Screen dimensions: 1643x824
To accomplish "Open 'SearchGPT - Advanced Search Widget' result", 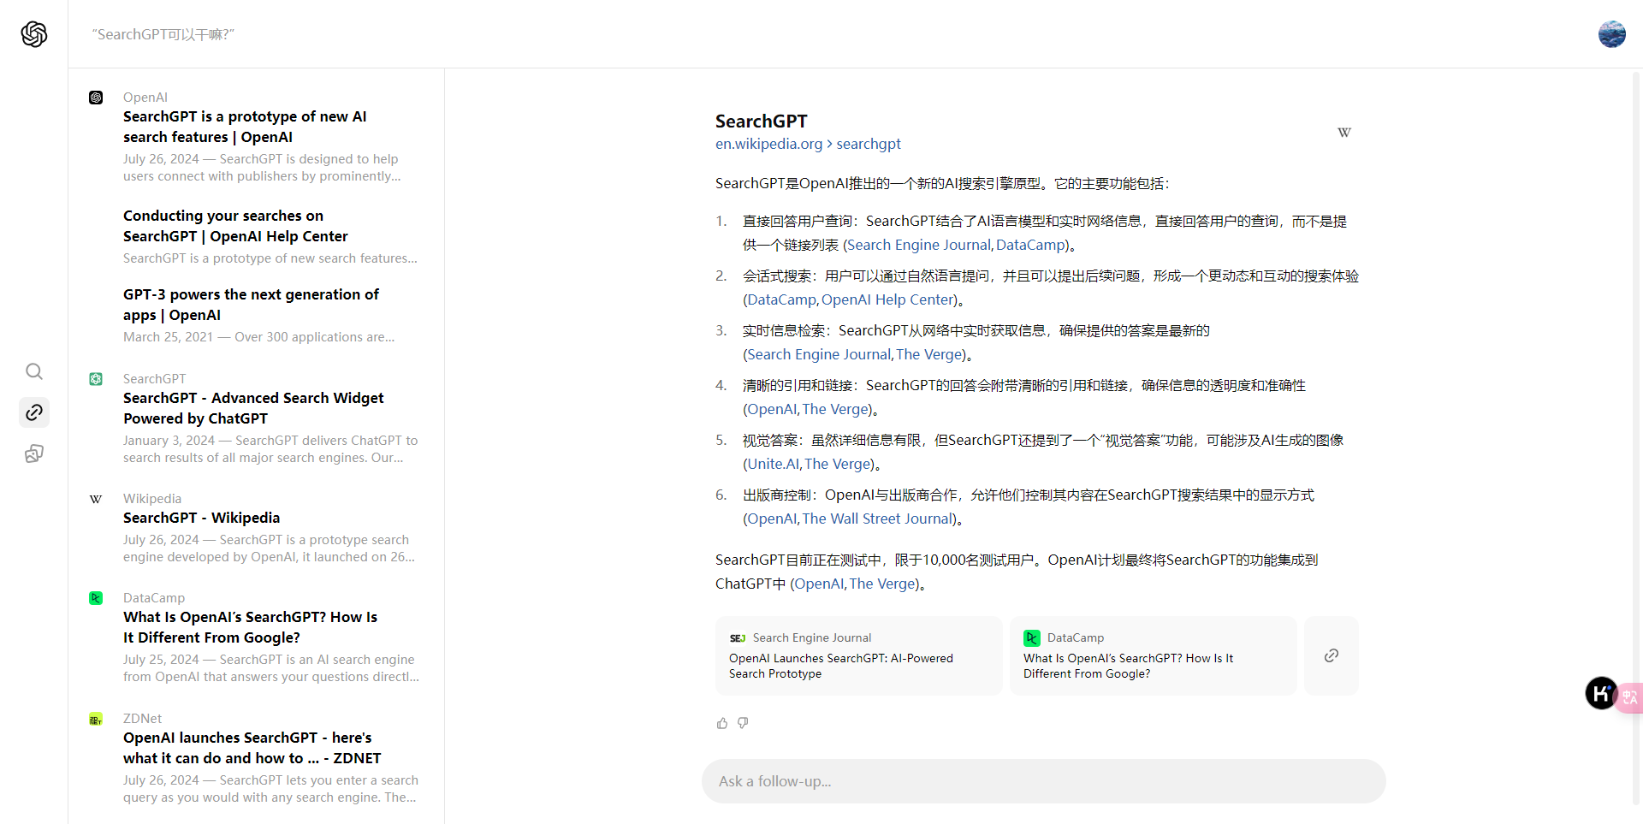I will pos(253,408).
